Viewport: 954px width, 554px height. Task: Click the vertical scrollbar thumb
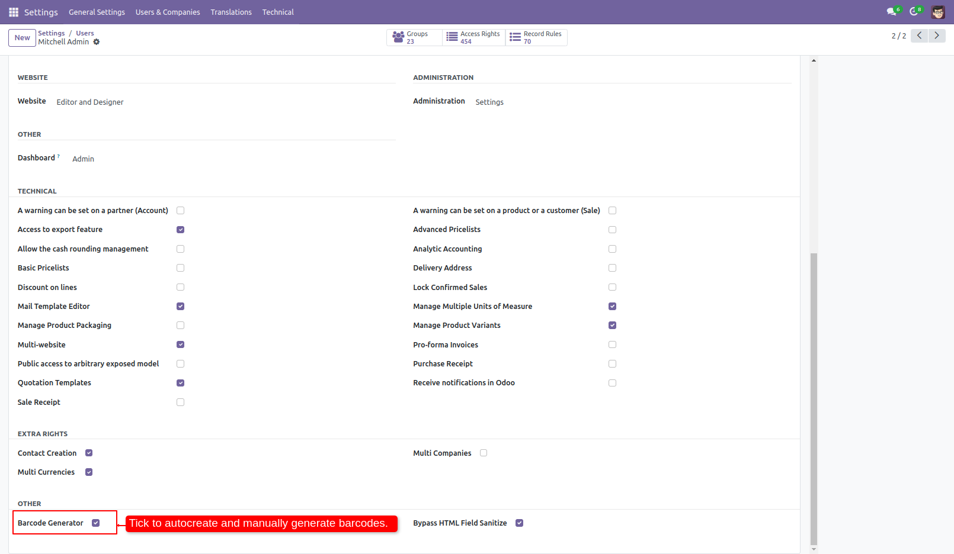coord(814,397)
